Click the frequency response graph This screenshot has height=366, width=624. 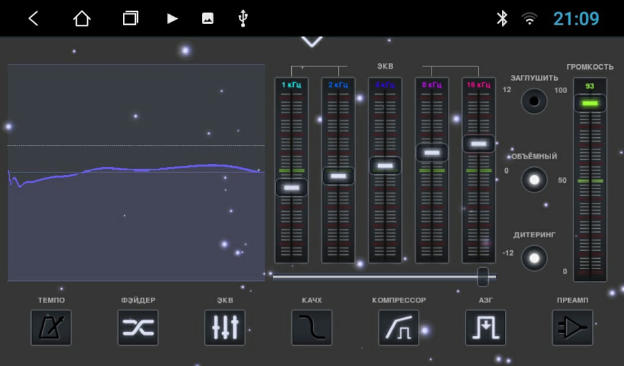point(136,172)
